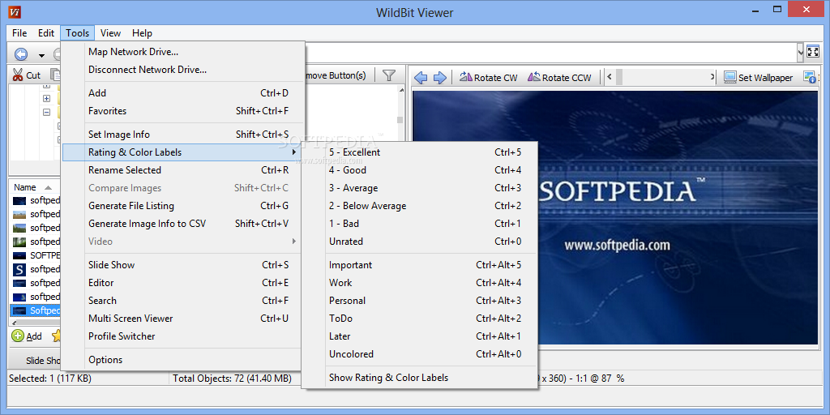The width and height of the screenshot is (830, 415).
Task: Click the Softpedia preview image
Action: tap(615, 217)
